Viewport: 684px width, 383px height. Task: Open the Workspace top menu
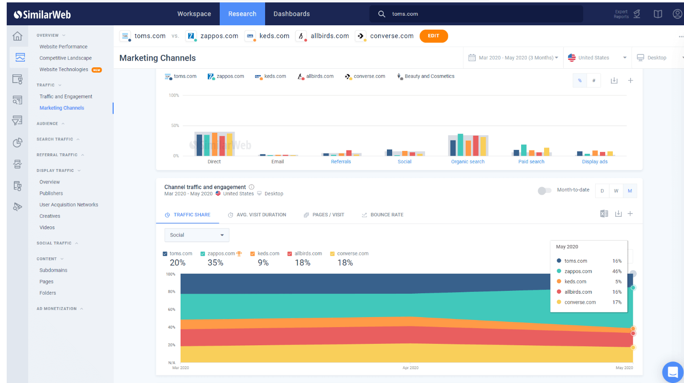[194, 14]
